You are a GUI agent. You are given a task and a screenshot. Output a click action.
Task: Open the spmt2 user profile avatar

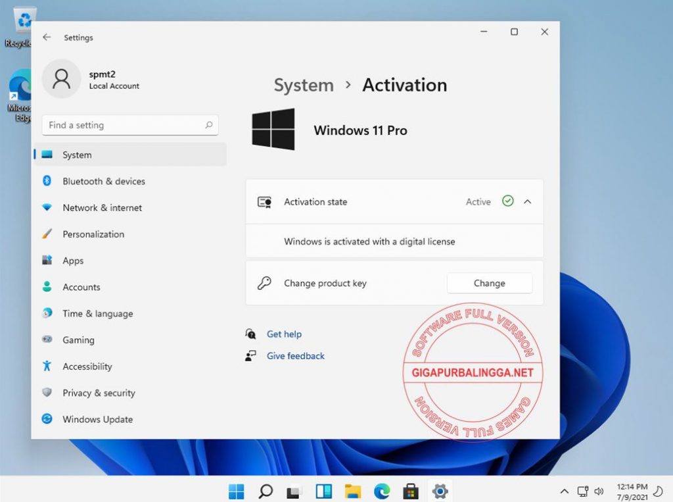pos(61,79)
